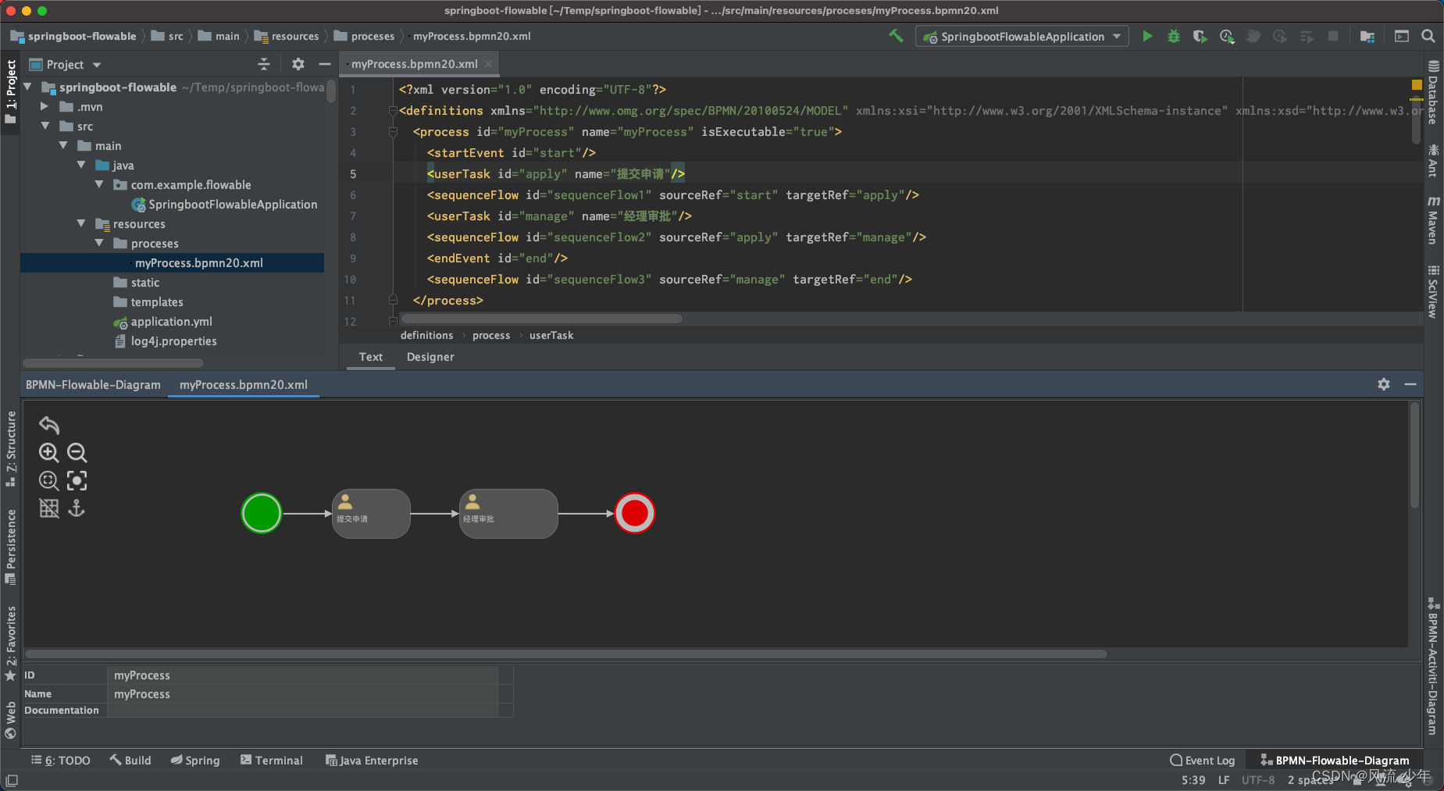Minimize the BPMN-Flowable-Diagram panel

tap(1410, 384)
